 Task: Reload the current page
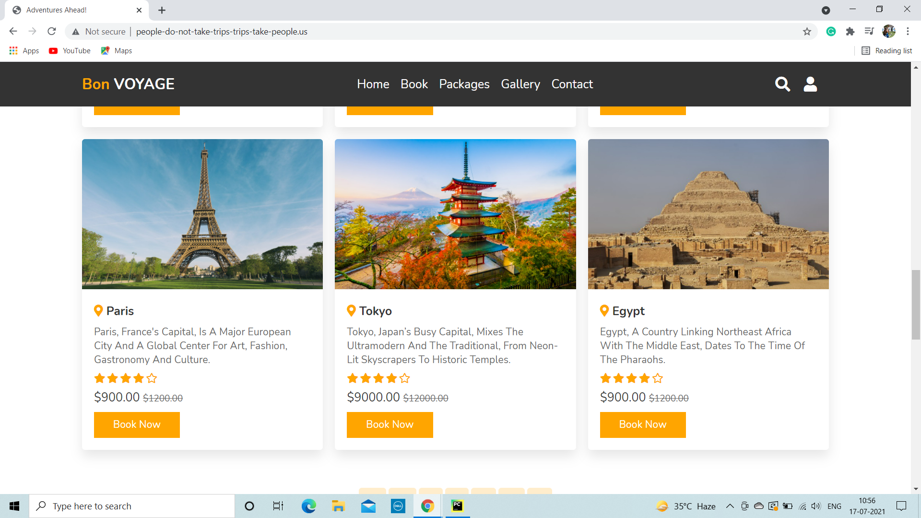click(x=52, y=32)
